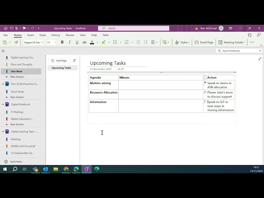Click flag tag beside Phone John's mum

click(x=205, y=92)
